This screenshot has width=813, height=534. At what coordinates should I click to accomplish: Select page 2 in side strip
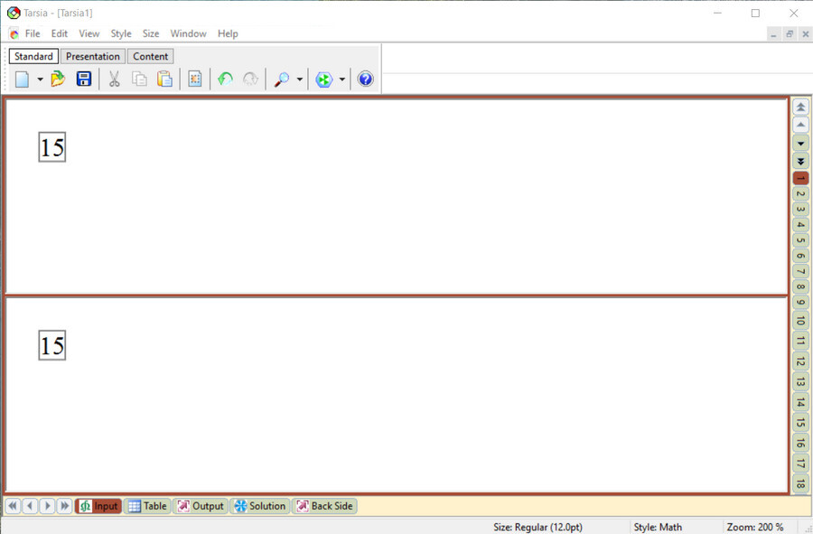coord(800,194)
